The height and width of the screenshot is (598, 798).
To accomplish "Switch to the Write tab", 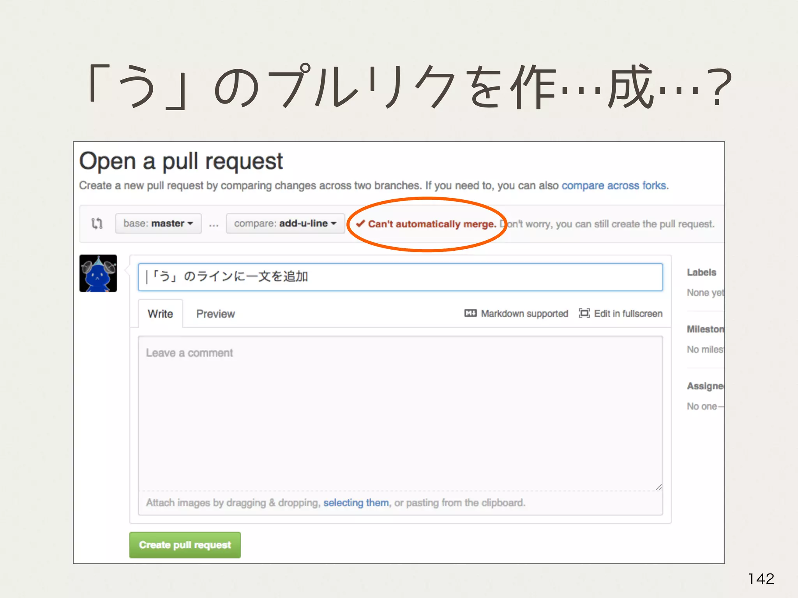I will coord(160,314).
